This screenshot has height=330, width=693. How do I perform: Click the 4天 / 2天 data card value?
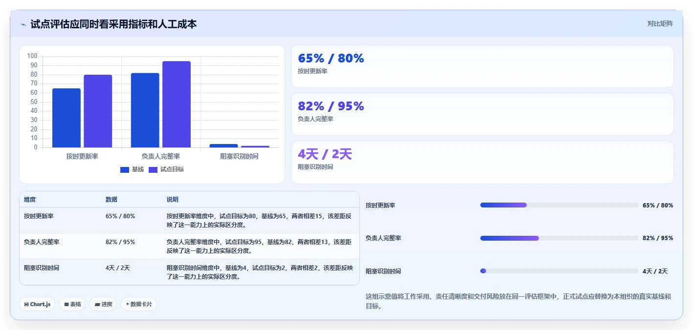[325, 154]
